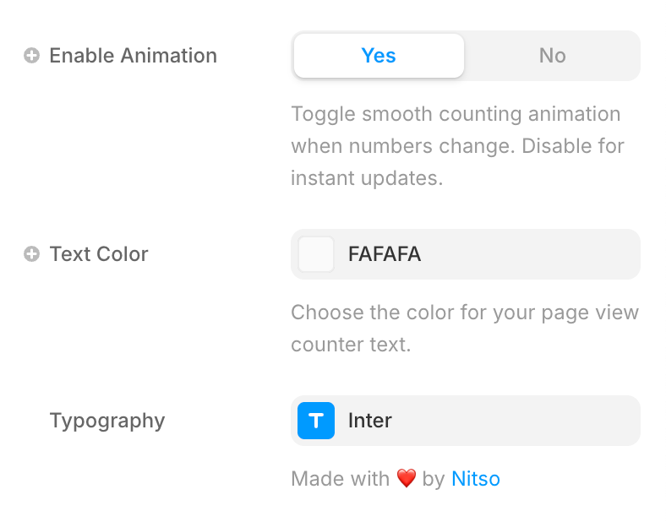This screenshot has width=666, height=522.
Task: Set Enable Animation to No
Action: [552, 56]
